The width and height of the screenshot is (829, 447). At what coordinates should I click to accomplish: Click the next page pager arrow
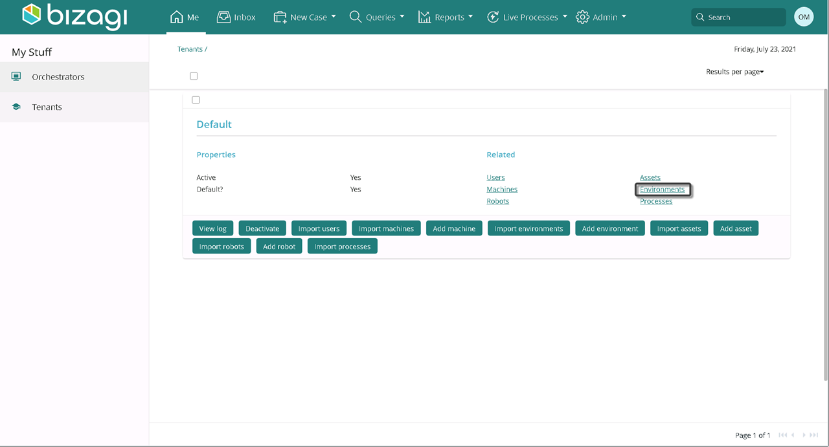click(x=804, y=435)
